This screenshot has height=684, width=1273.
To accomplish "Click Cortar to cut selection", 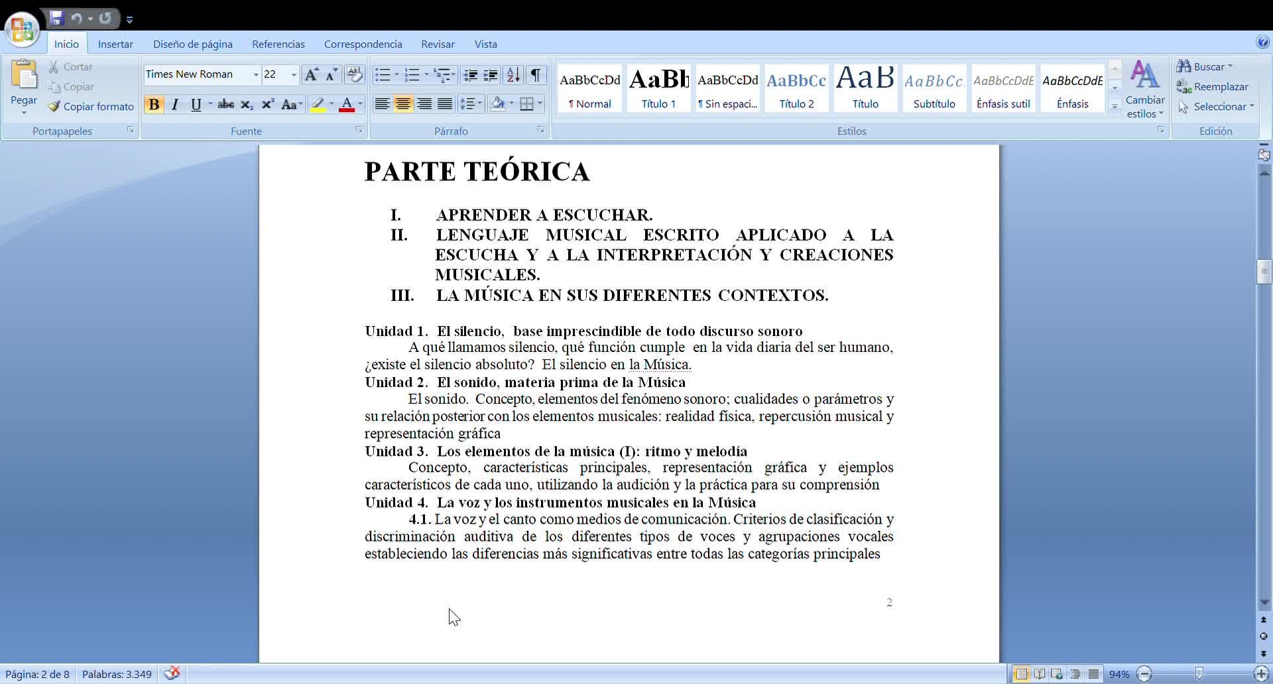I will coord(70,67).
